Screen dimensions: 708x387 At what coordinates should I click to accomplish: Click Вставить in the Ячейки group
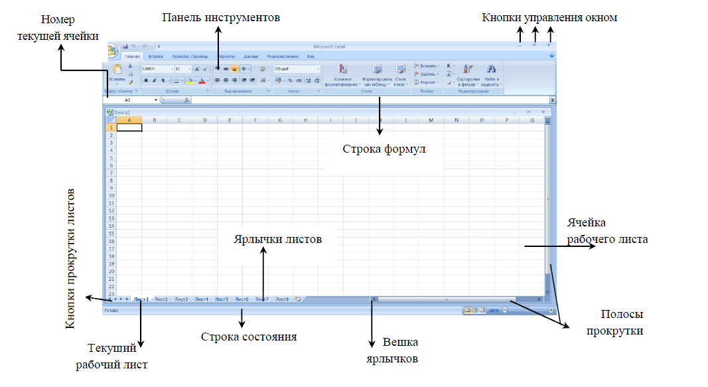tap(427, 66)
